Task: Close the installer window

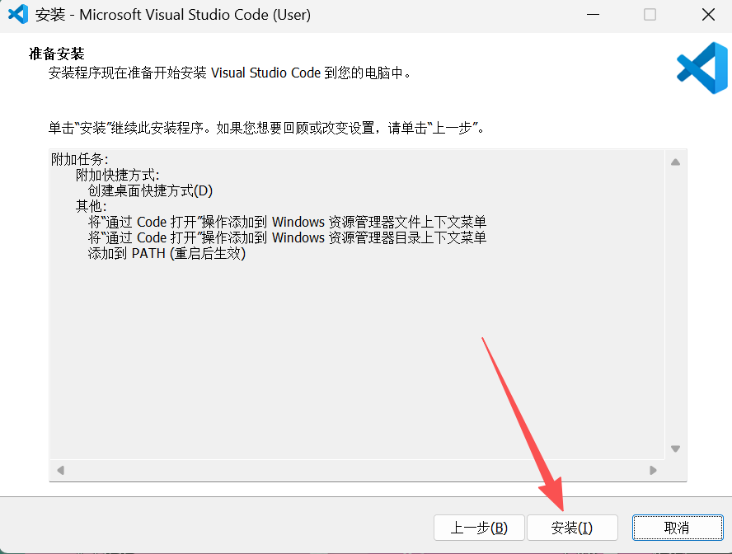Action: tap(708, 15)
